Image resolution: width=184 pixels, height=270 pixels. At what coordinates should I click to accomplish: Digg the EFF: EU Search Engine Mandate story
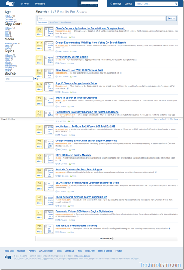click(x=39, y=161)
